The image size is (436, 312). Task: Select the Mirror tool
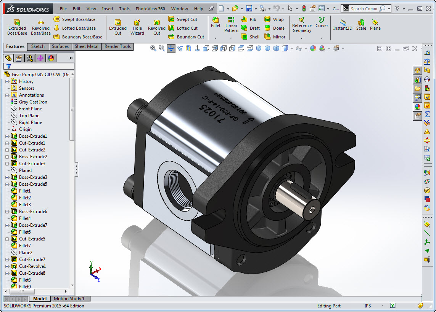click(x=275, y=37)
